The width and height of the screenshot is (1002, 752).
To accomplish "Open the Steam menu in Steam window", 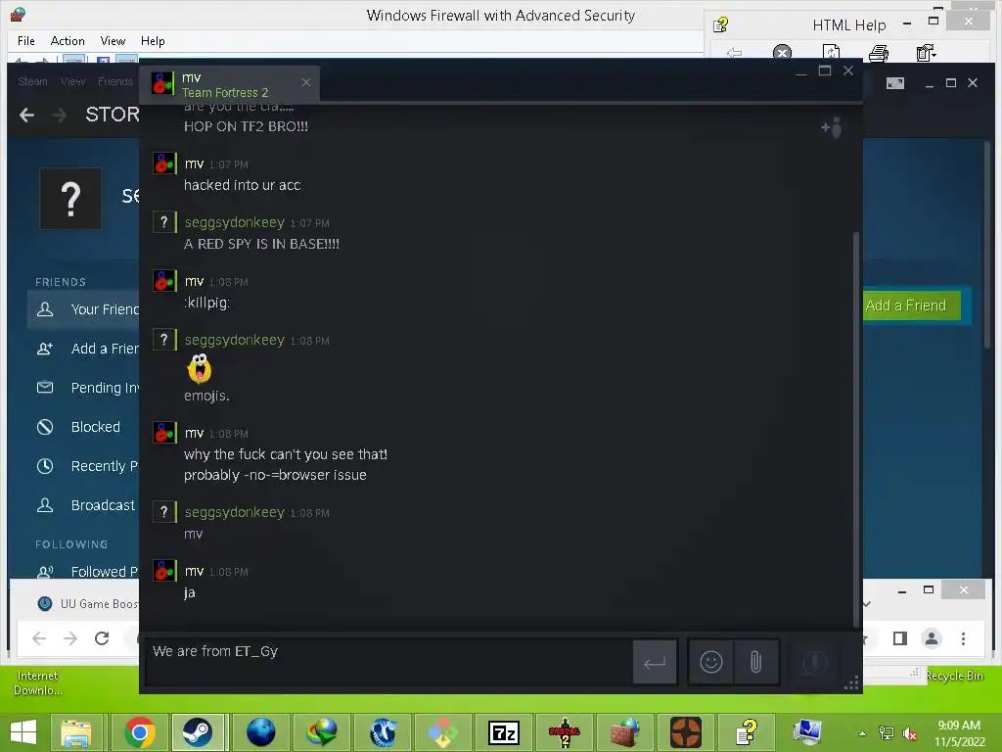I will (x=32, y=82).
